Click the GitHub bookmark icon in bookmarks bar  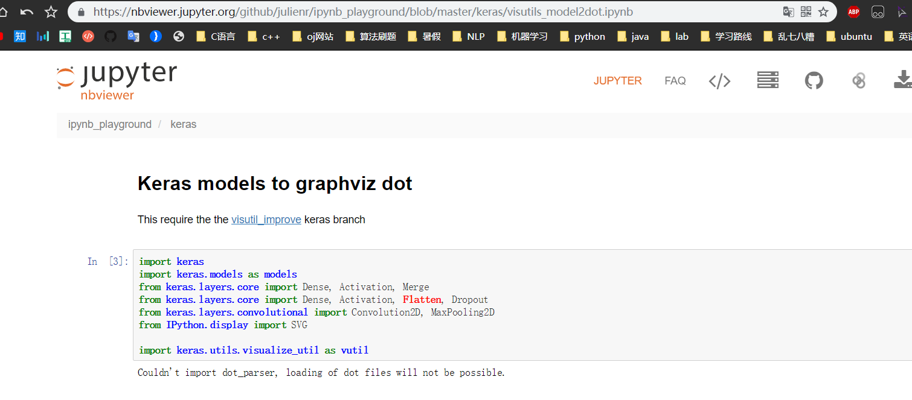coord(110,36)
